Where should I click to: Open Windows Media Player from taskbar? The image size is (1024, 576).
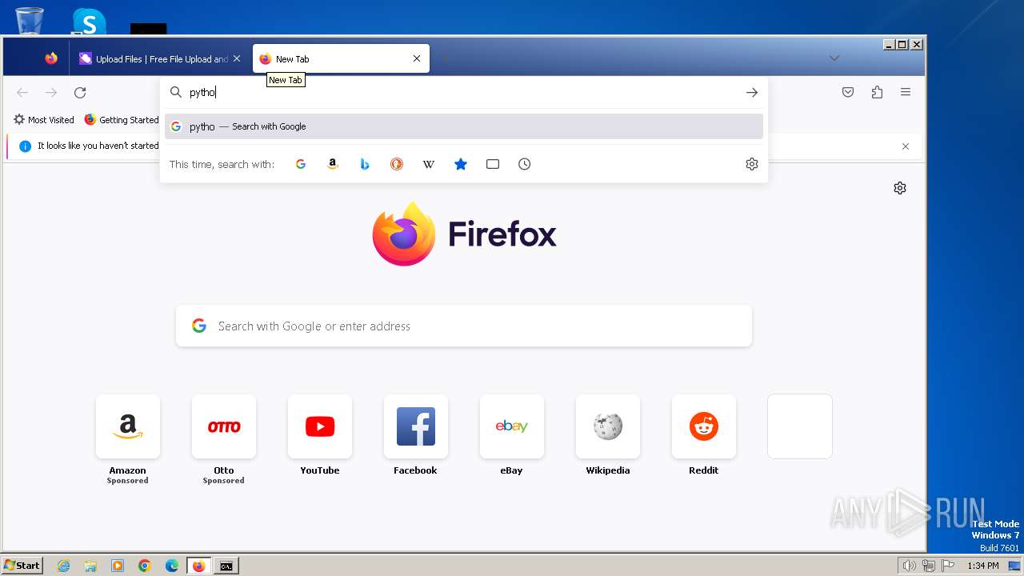(118, 566)
